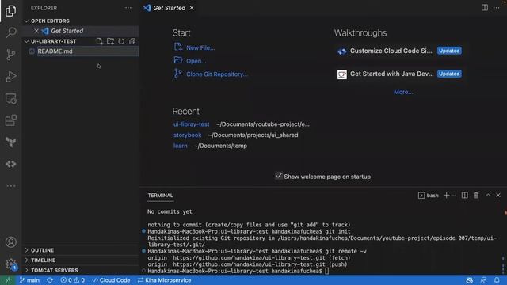Click More... under Walkthroughs
The image size is (507, 285).
pyautogui.click(x=403, y=92)
